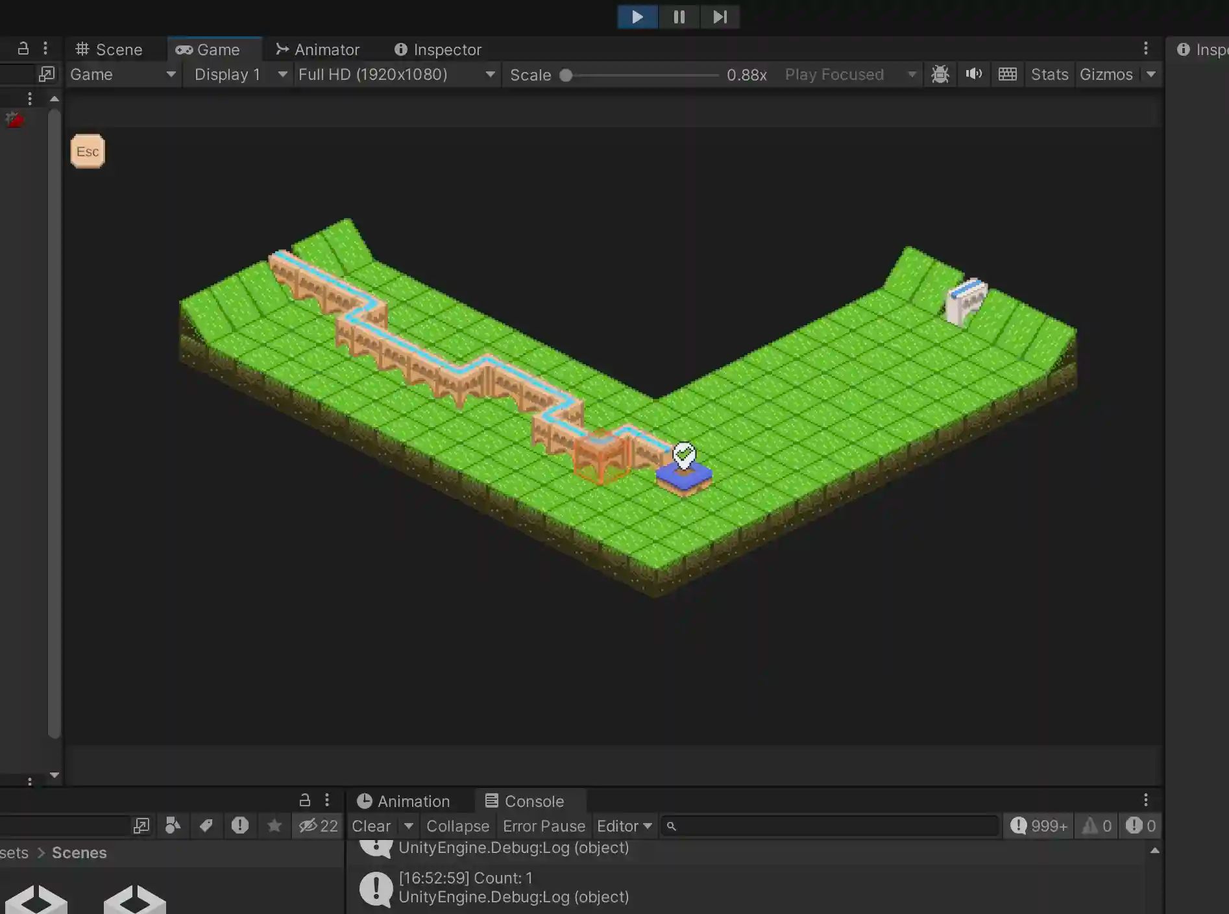The width and height of the screenshot is (1229, 914).
Task: Toggle the frame debugger bug icon
Action: tap(940, 75)
